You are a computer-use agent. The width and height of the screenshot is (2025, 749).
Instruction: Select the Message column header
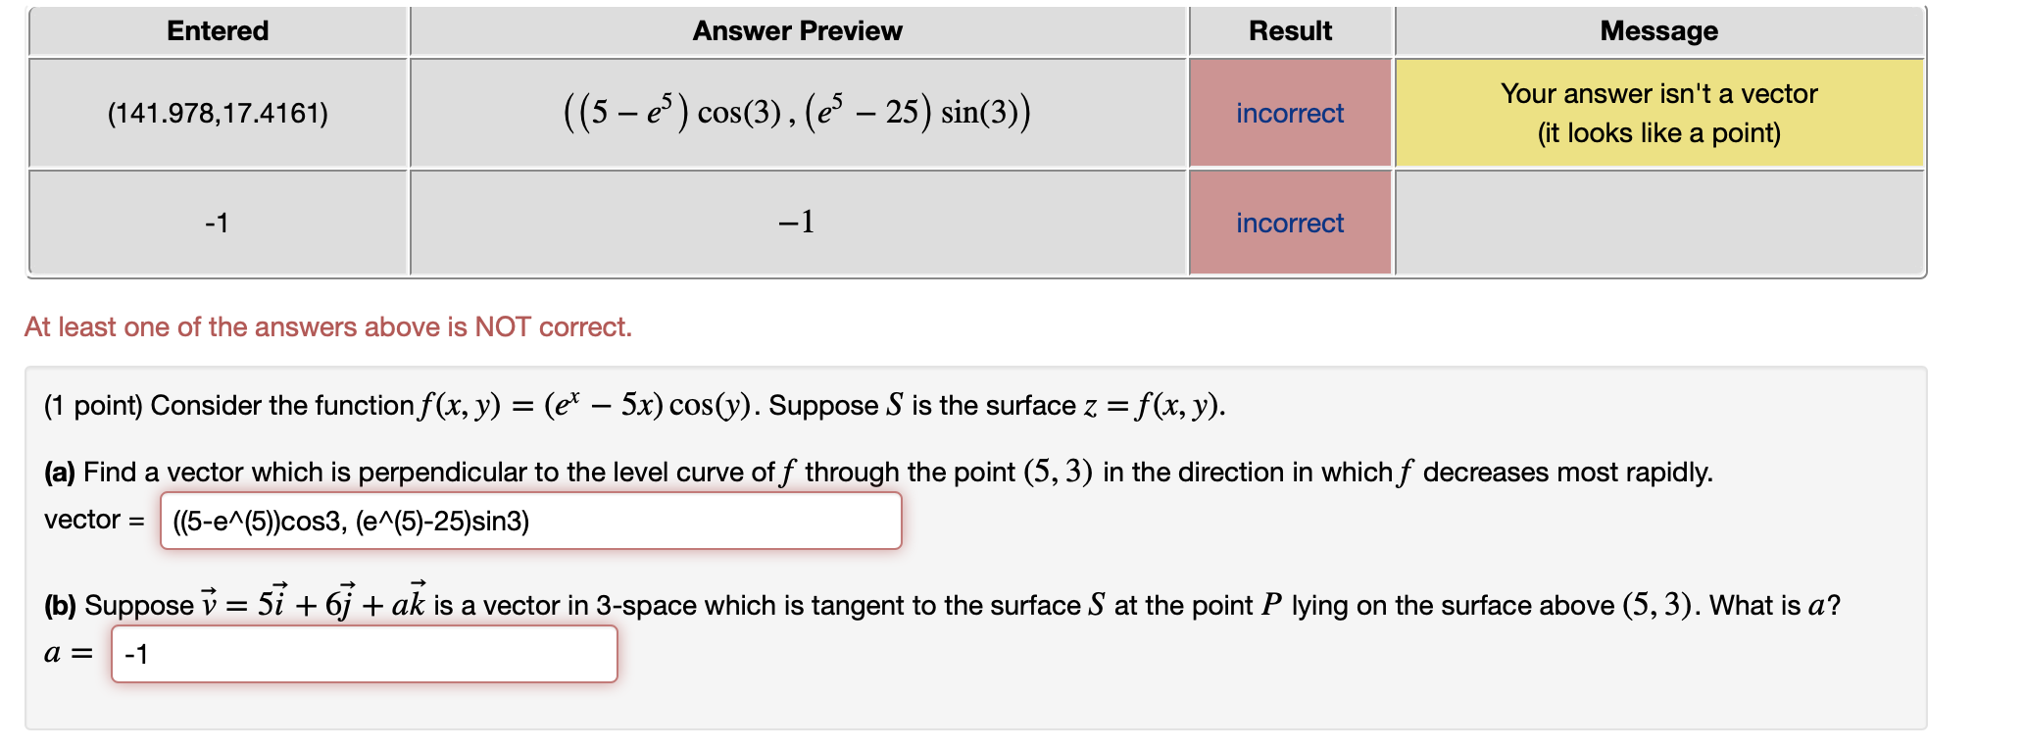tap(1658, 30)
